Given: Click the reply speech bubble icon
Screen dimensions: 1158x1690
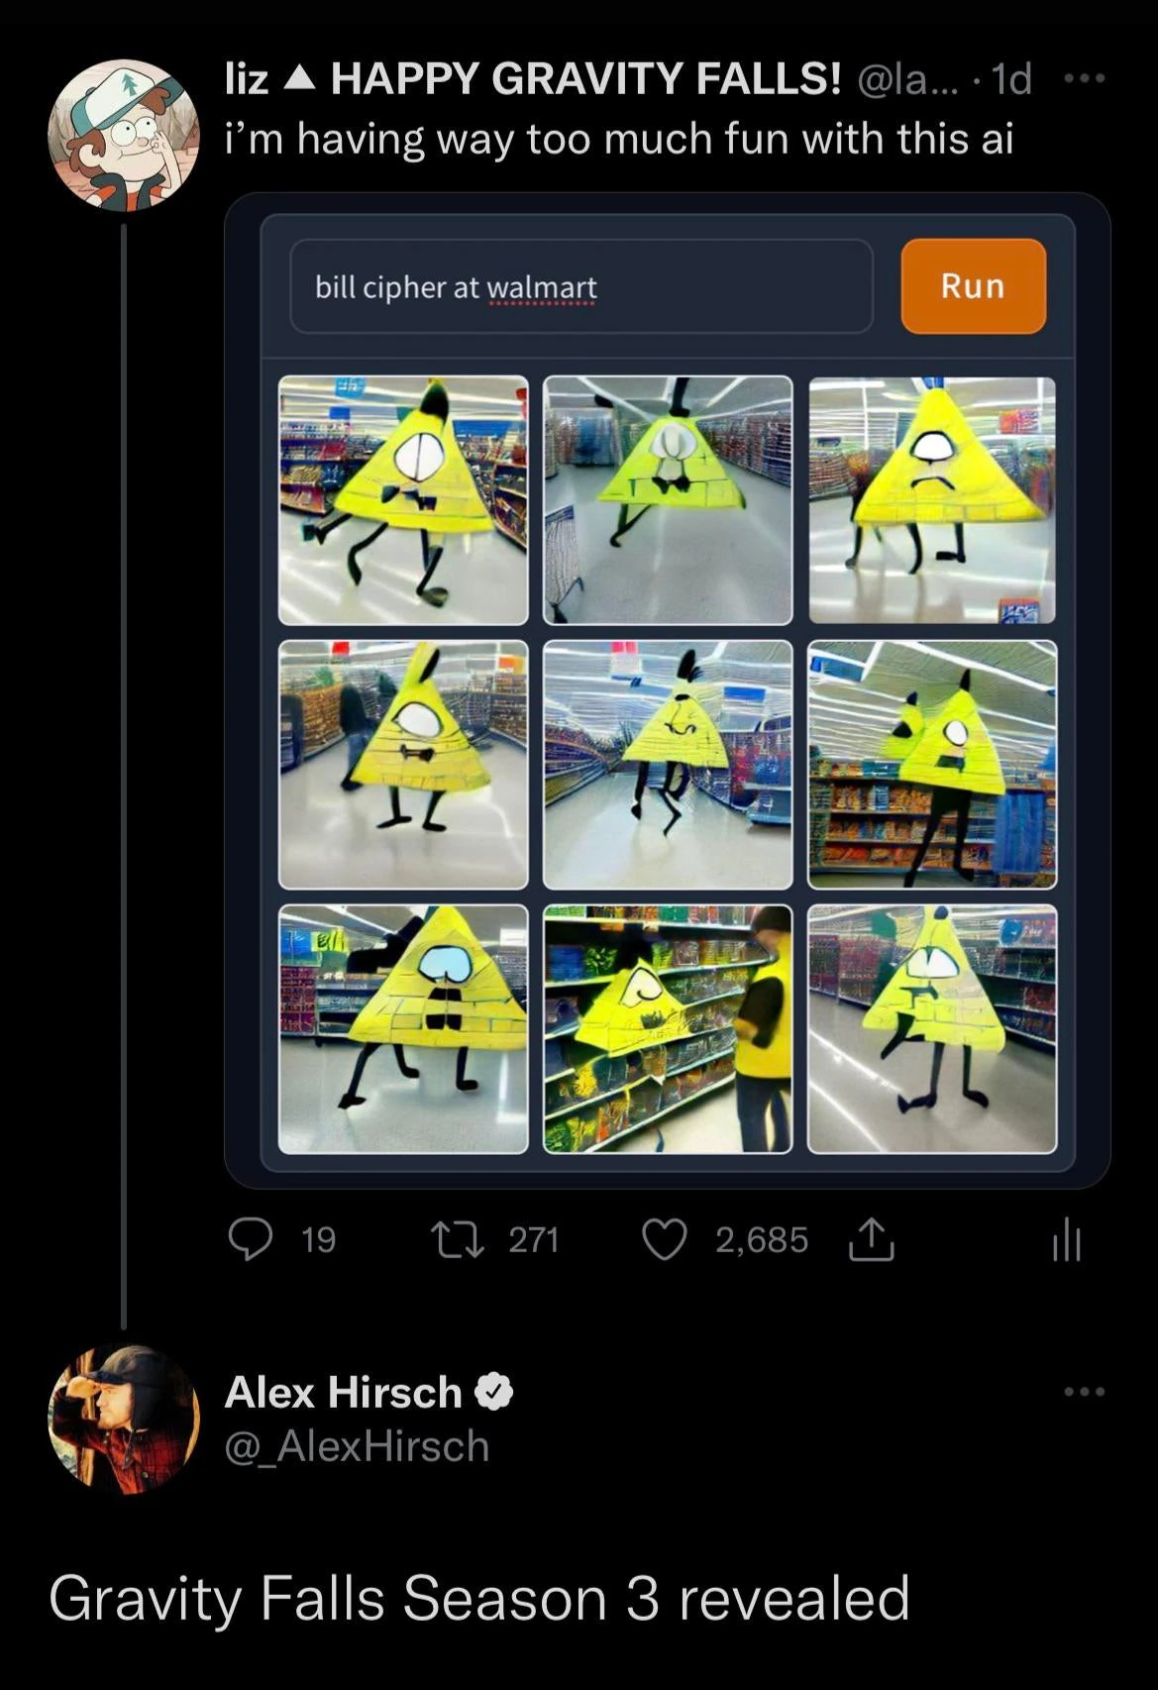Looking at the screenshot, I should [x=251, y=1239].
